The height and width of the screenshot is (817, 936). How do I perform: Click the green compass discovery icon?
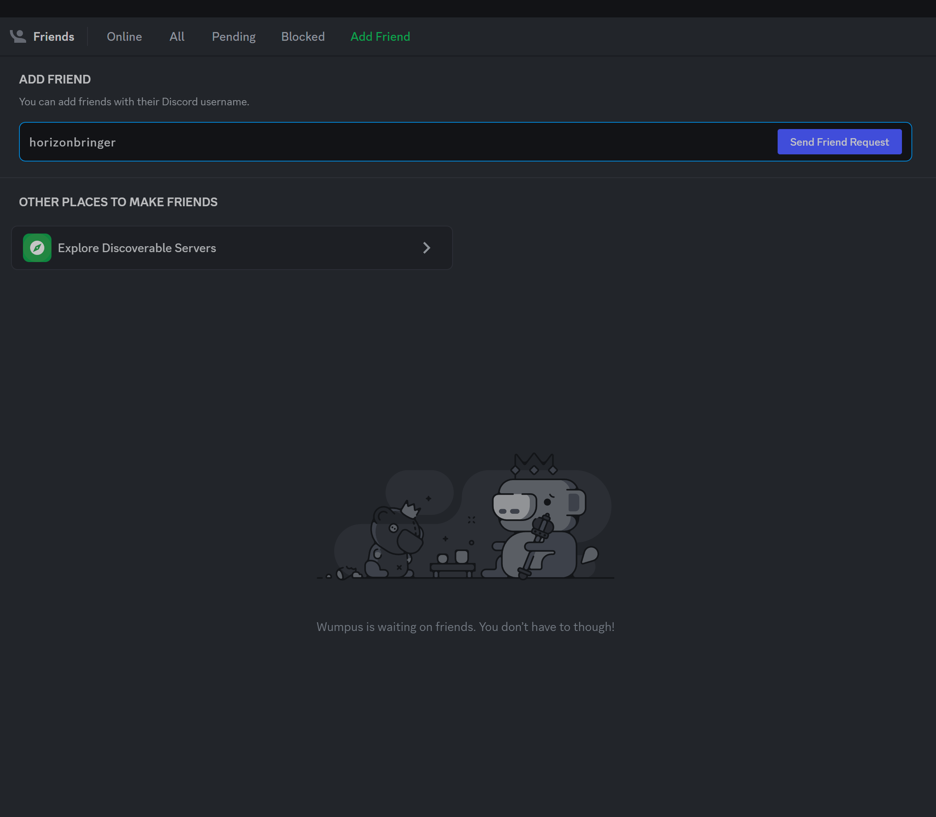click(37, 248)
